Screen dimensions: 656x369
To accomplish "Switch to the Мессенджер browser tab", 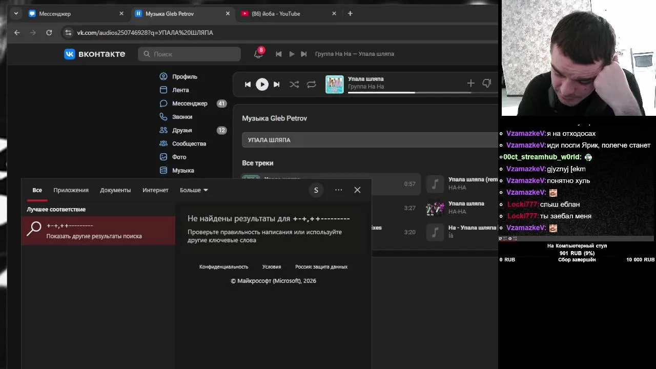I will tap(77, 14).
